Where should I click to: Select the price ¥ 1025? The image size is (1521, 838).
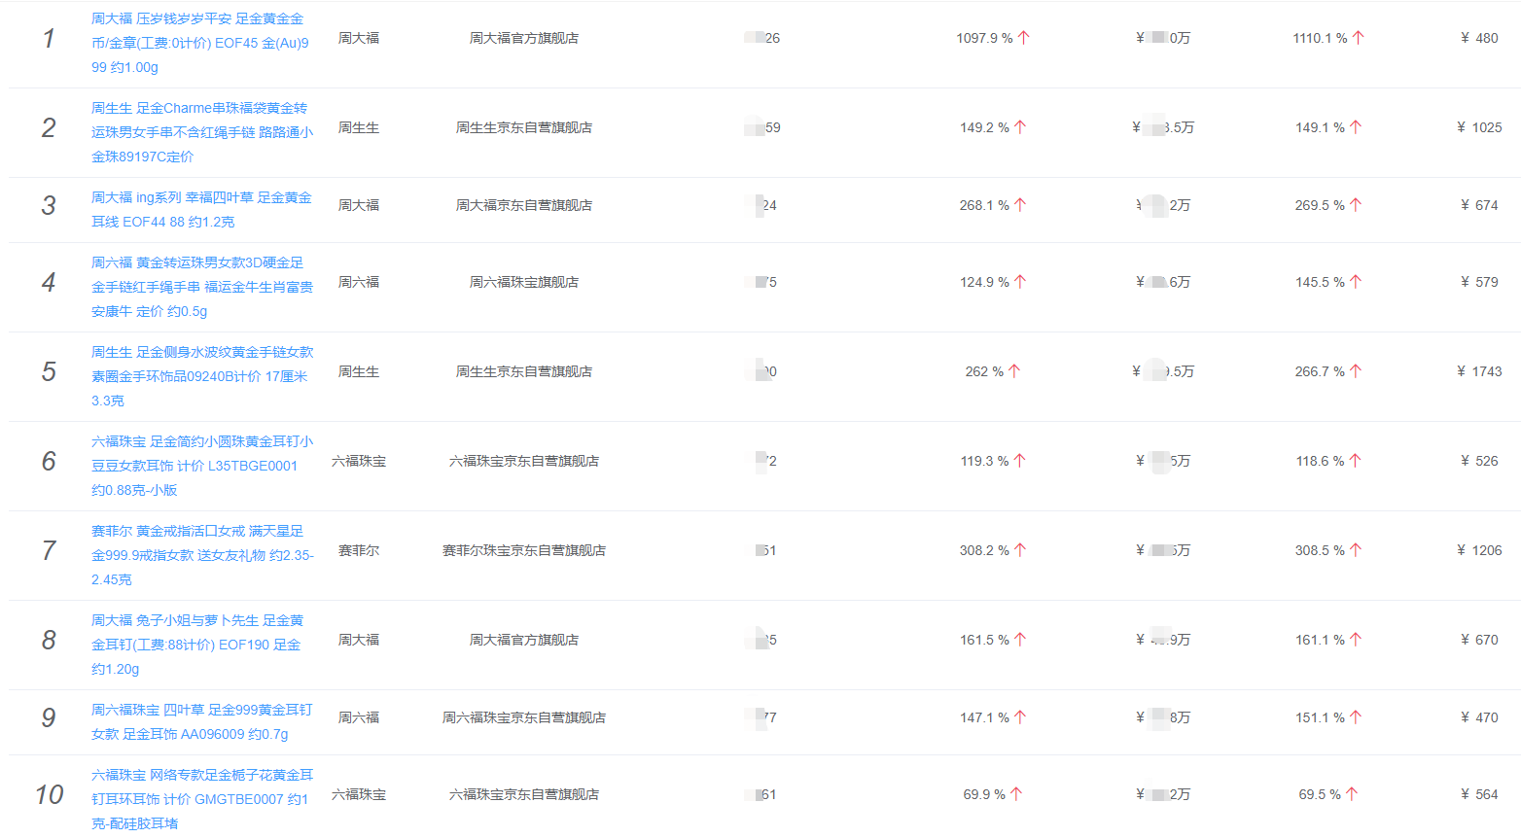click(1479, 127)
